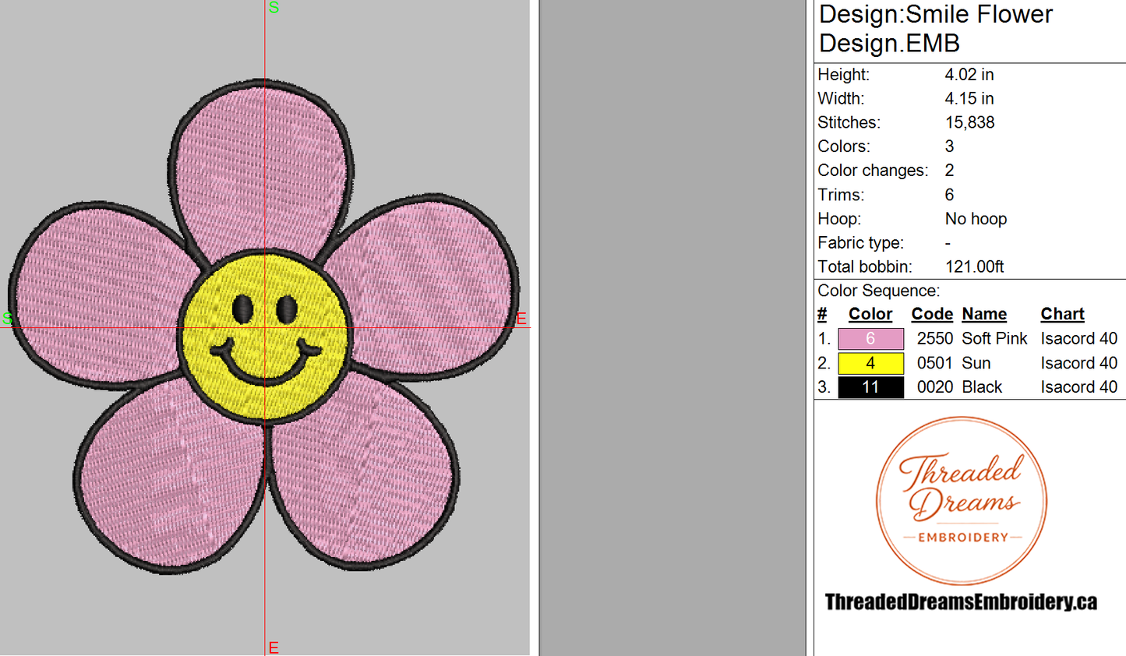
Task: Click the 'Design:Smile Flower Design.EMB' title
Action: click(x=936, y=29)
